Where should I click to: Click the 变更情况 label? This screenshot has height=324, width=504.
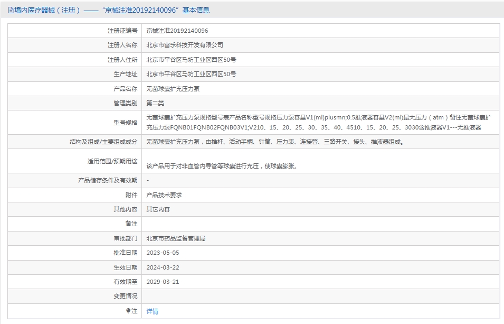[126, 296]
